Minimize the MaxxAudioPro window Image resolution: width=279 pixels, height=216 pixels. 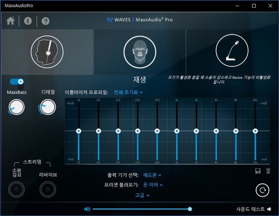coord(238,6)
